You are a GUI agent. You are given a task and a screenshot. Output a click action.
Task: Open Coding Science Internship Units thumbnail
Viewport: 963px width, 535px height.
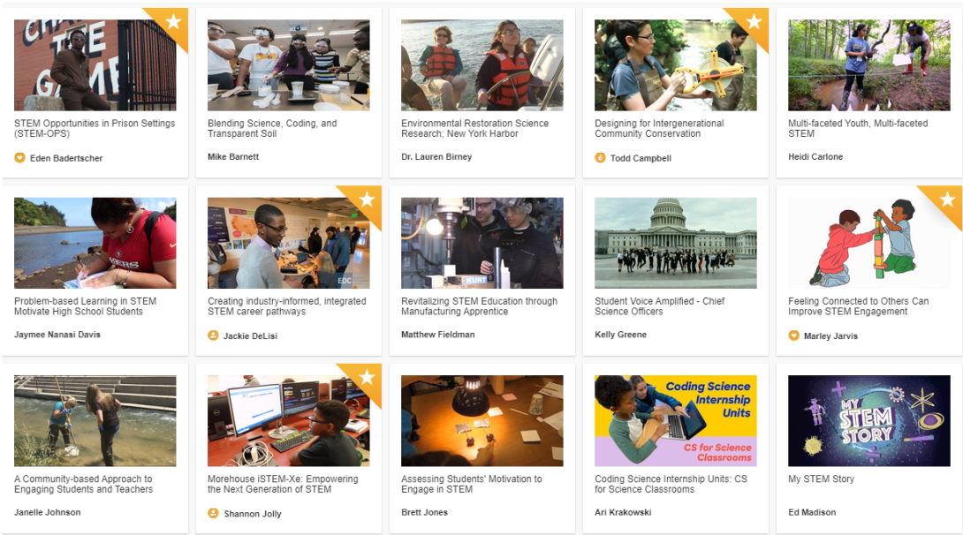[x=676, y=421]
